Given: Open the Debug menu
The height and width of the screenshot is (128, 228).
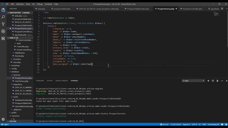Looking at the screenshot, I should click(x=40, y=4).
